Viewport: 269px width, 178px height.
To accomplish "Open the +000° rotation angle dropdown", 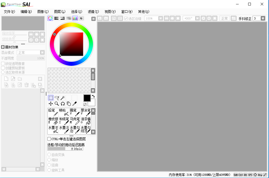I will pyautogui.click(x=198, y=18).
